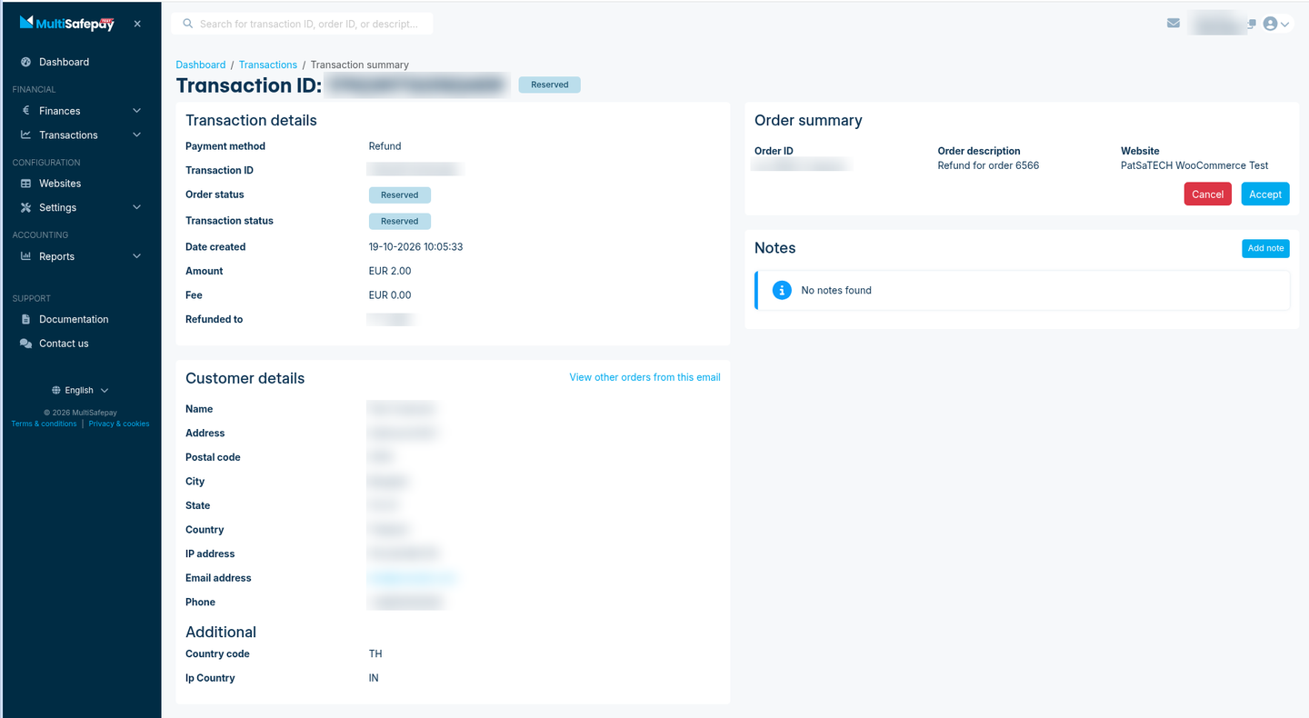The image size is (1309, 718).
Task: Open Terms & conditions link
Action: 44,424
